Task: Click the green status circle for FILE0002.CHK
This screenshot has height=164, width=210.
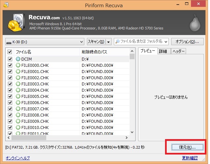Action: tap(18, 78)
